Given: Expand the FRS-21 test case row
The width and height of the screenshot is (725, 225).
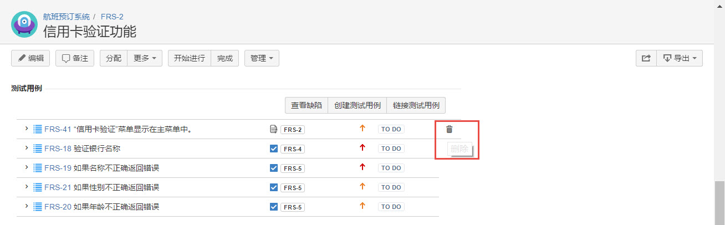Looking at the screenshot, I should pos(26,187).
